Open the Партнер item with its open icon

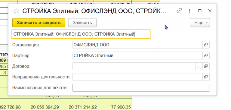pyautogui.click(x=206, y=55)
